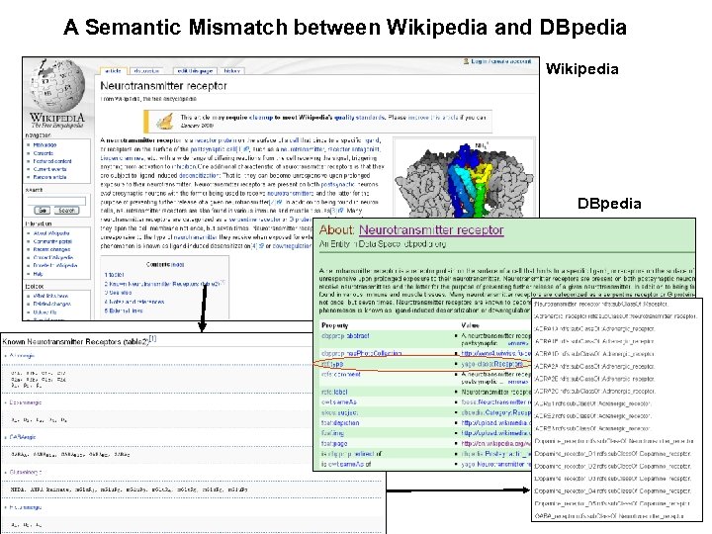
Task: Click dbpprop:hasPhotoCollection property link
Action: [x=362, y=353]
